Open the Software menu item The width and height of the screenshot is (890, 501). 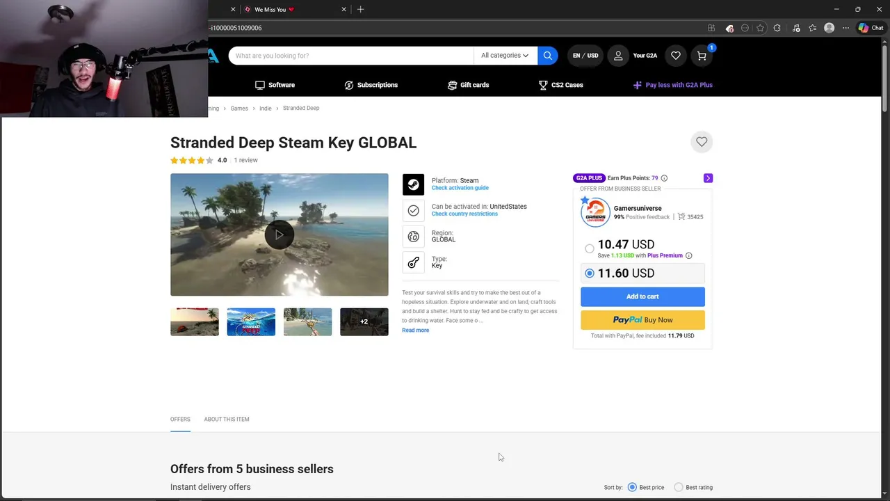click(x=275, y=85)
